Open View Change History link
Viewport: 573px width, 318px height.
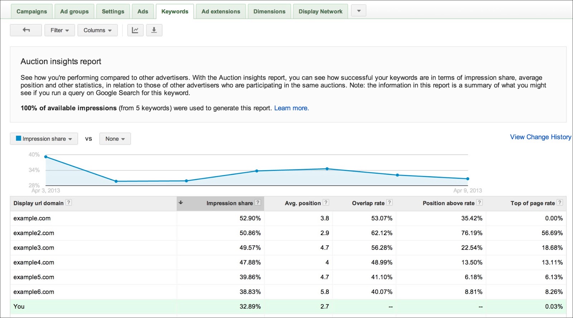click(x=540, y=137)
